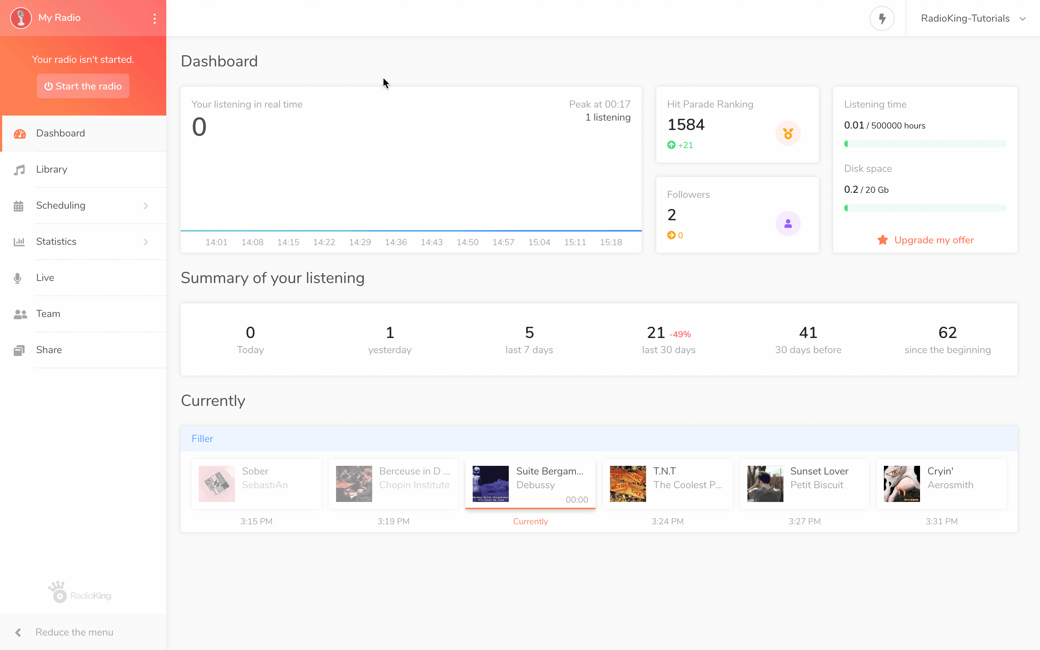The image size is (1040, 650).
Task: Click the Hit Parade ranking value 1584
Action: tap(686, 125)
